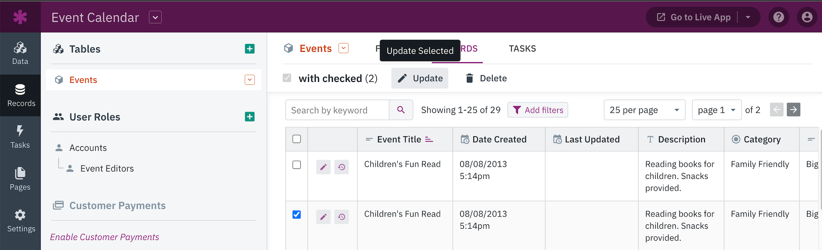Add a new user role with plus icon

point(250,117)
